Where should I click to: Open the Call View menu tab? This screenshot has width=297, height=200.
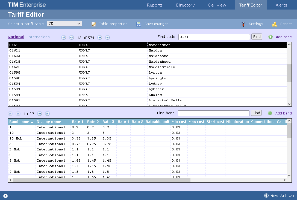[x=217, y=5]
